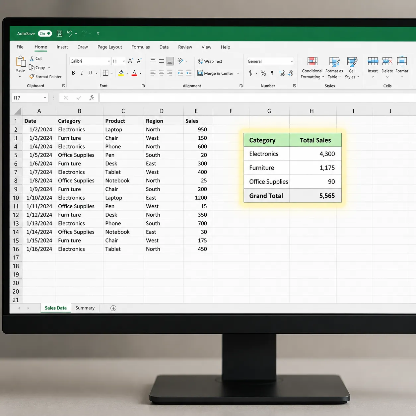
Task: Click the new sheet plus icon
Action: click(113, 308)
